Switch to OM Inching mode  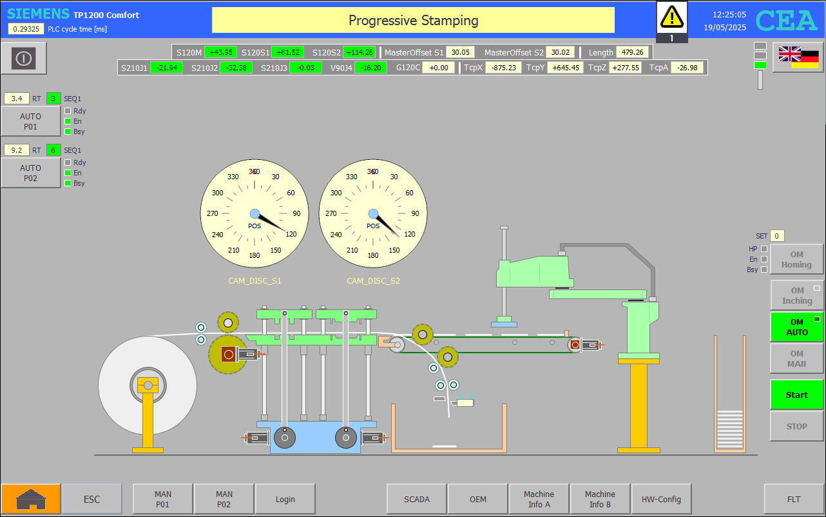796,296
